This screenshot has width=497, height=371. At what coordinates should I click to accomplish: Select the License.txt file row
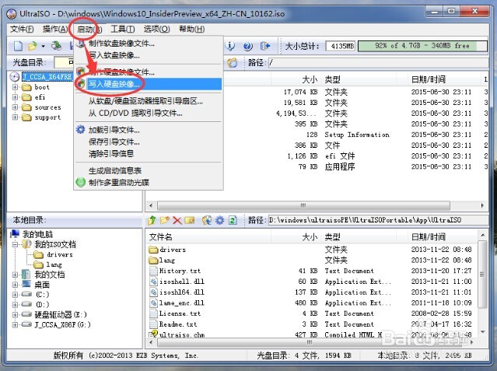click(x=312, y=313)
